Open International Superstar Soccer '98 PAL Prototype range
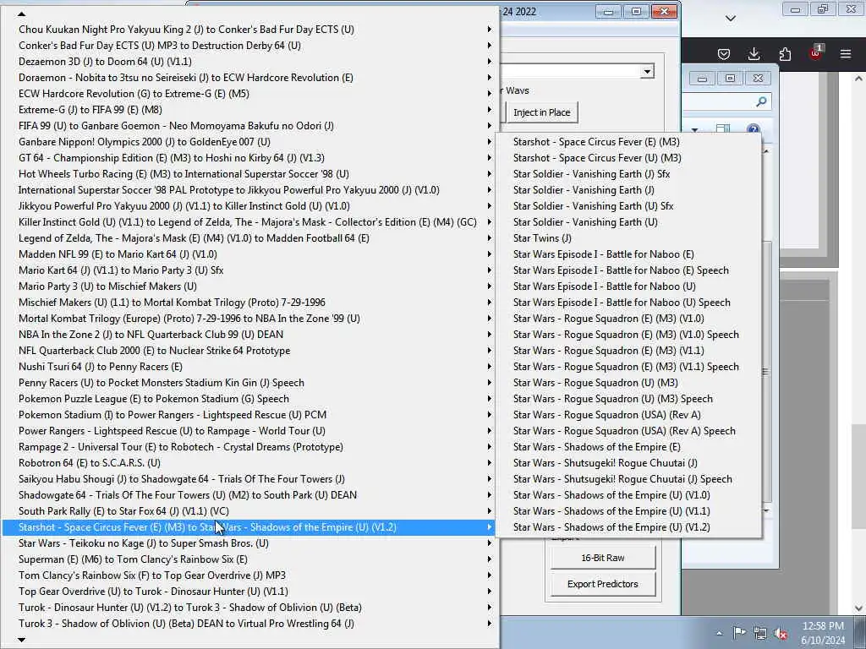Image resolution: width=866 pixels, height=649 pixels. tap(250, 190)
